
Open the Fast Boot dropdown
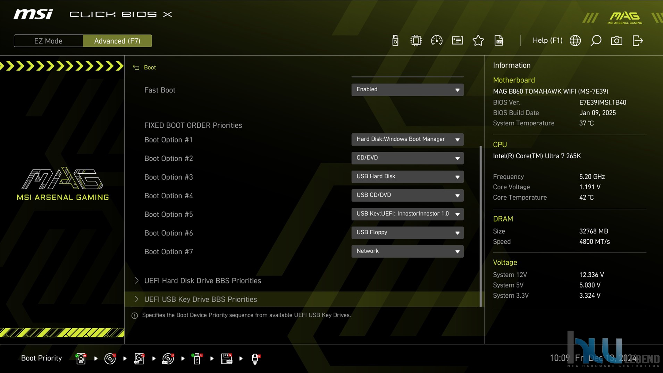pos(407,90)
